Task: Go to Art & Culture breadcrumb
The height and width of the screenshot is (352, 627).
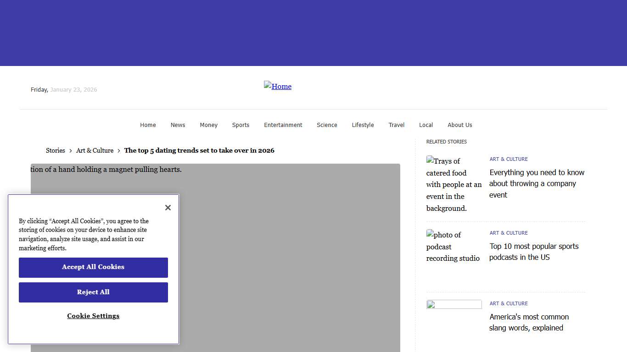Action: pyautogui.click(x=95, y=150)
